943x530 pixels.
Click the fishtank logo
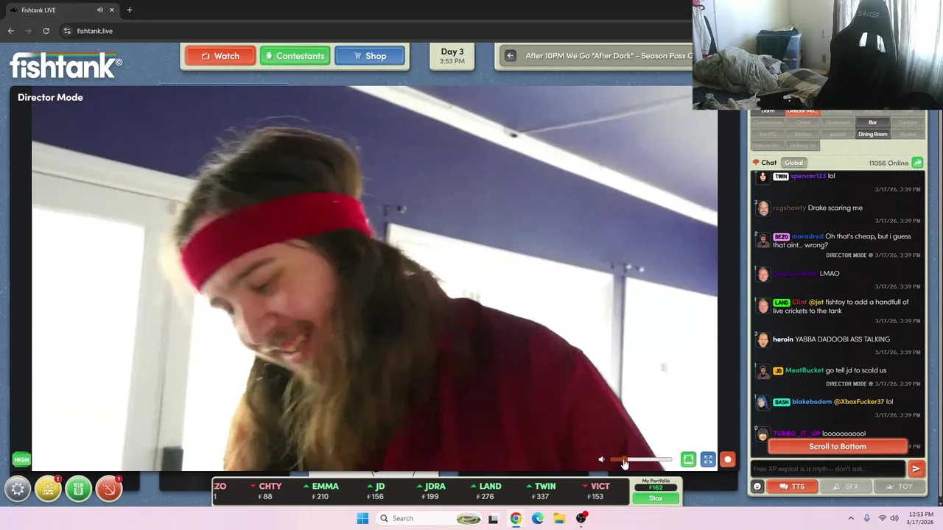(65, 65)
